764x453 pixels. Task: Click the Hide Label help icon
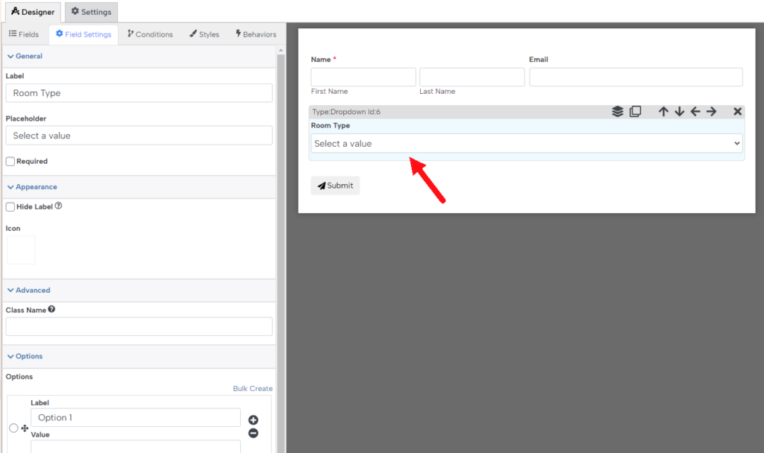pos(58,206)
